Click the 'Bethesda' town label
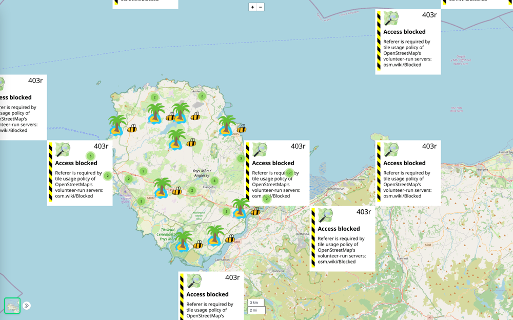Image resolution: width=513 pixels, height=320 pixels. point(302,234)
